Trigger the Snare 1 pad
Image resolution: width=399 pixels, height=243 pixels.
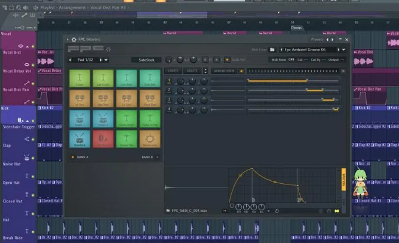(x=79, y=119)
